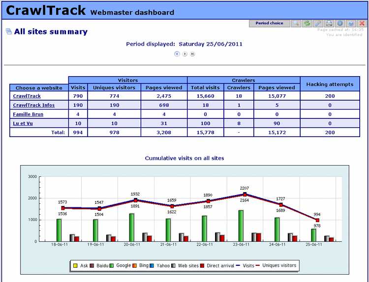The width and height of the screenshot is (369, 282).
Task: Click the 1932 data point label
Action: click(x=135, y=194)
